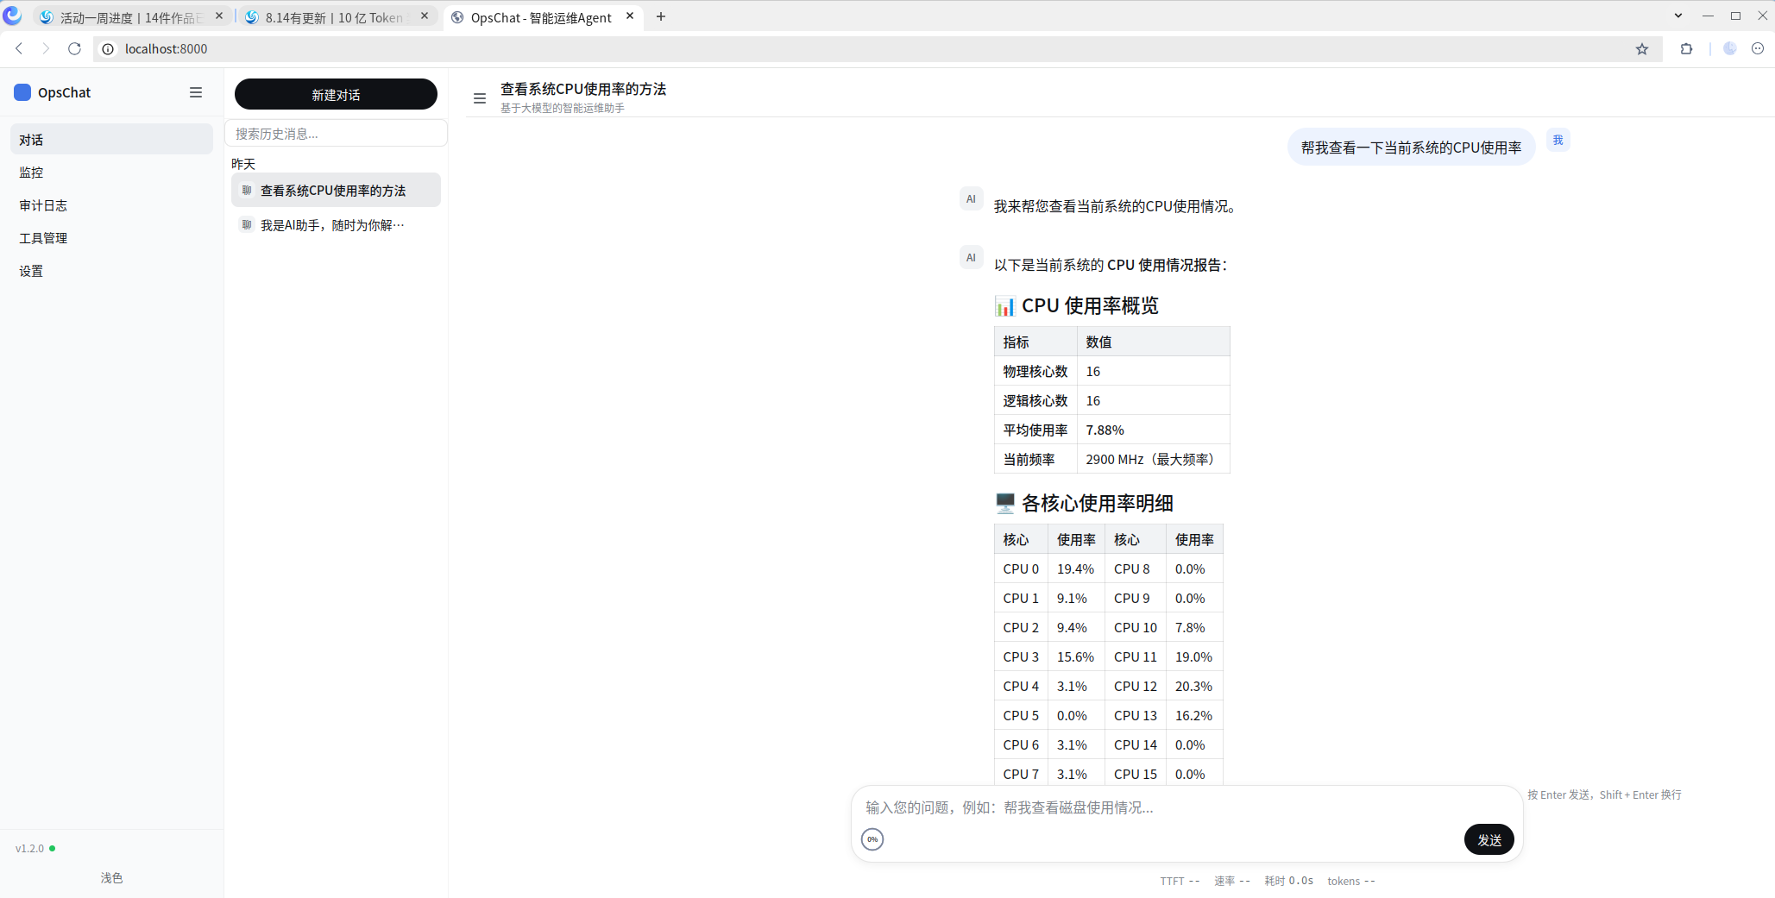
Task: Open the 工具管理 menu item
Action: (x=111, y=238)
